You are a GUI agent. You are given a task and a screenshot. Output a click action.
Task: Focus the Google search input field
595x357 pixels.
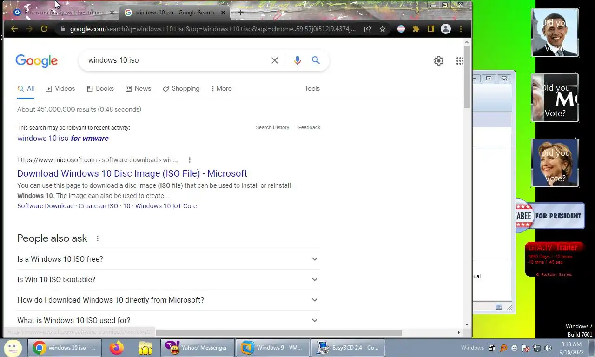[x=177, y=60]
